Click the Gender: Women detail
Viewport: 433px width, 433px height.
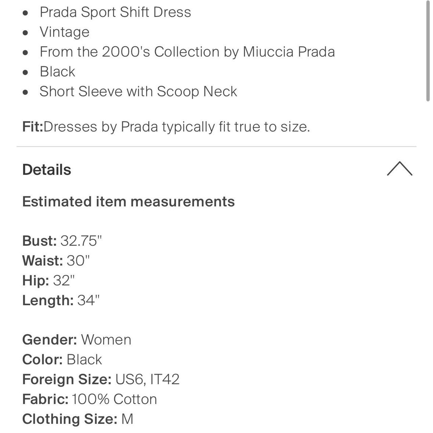[x=76, y=340]
